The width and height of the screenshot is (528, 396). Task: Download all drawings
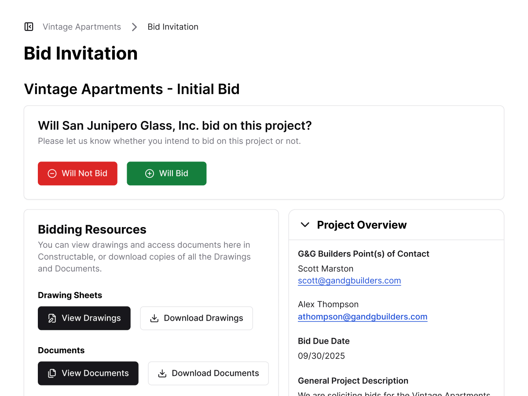196,318
